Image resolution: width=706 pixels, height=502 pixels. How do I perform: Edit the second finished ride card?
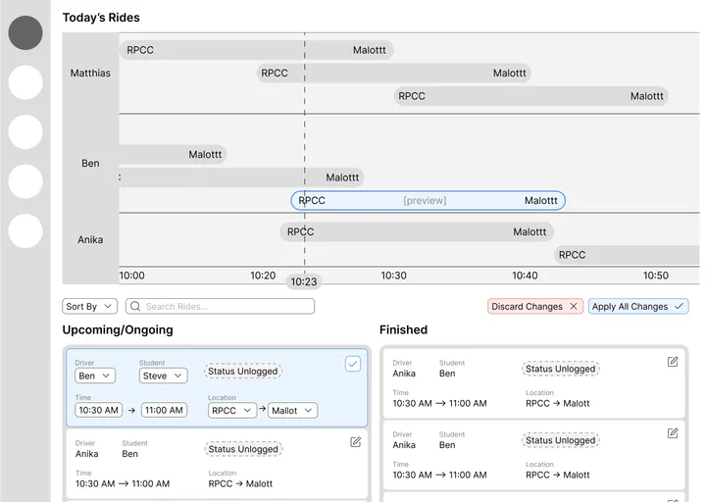pos(673,433)
